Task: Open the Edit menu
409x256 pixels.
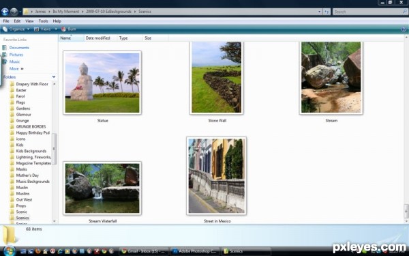Action: click(17, 21)
